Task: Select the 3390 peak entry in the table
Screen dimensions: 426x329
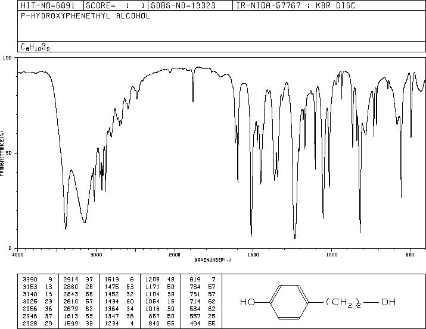Action: tap(38, 280)
